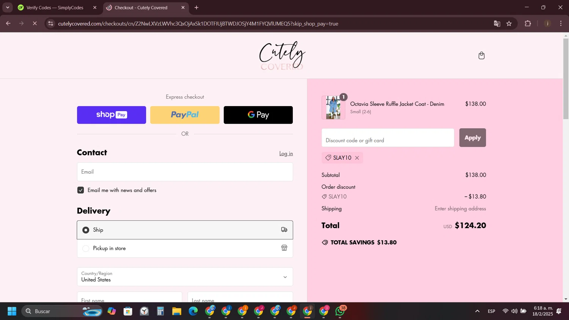Open Chrome three-dot menu

tap(561, 24)
